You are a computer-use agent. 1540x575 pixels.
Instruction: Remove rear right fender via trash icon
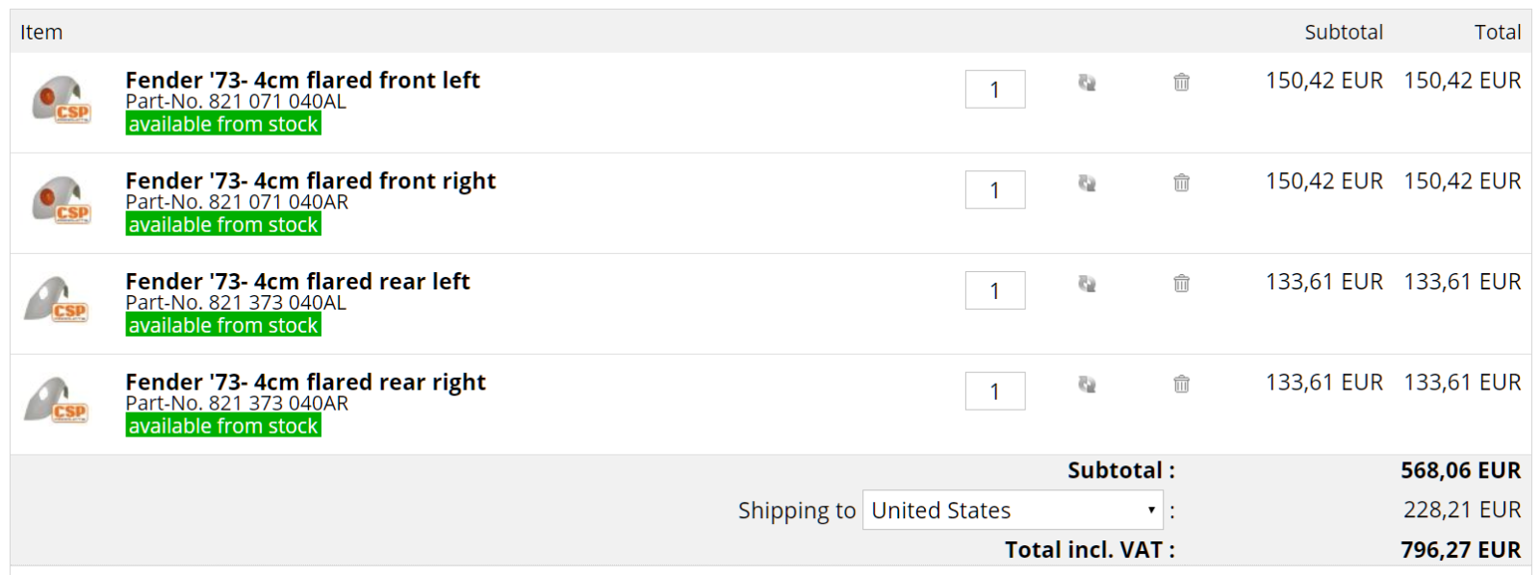click(1182, 385)
